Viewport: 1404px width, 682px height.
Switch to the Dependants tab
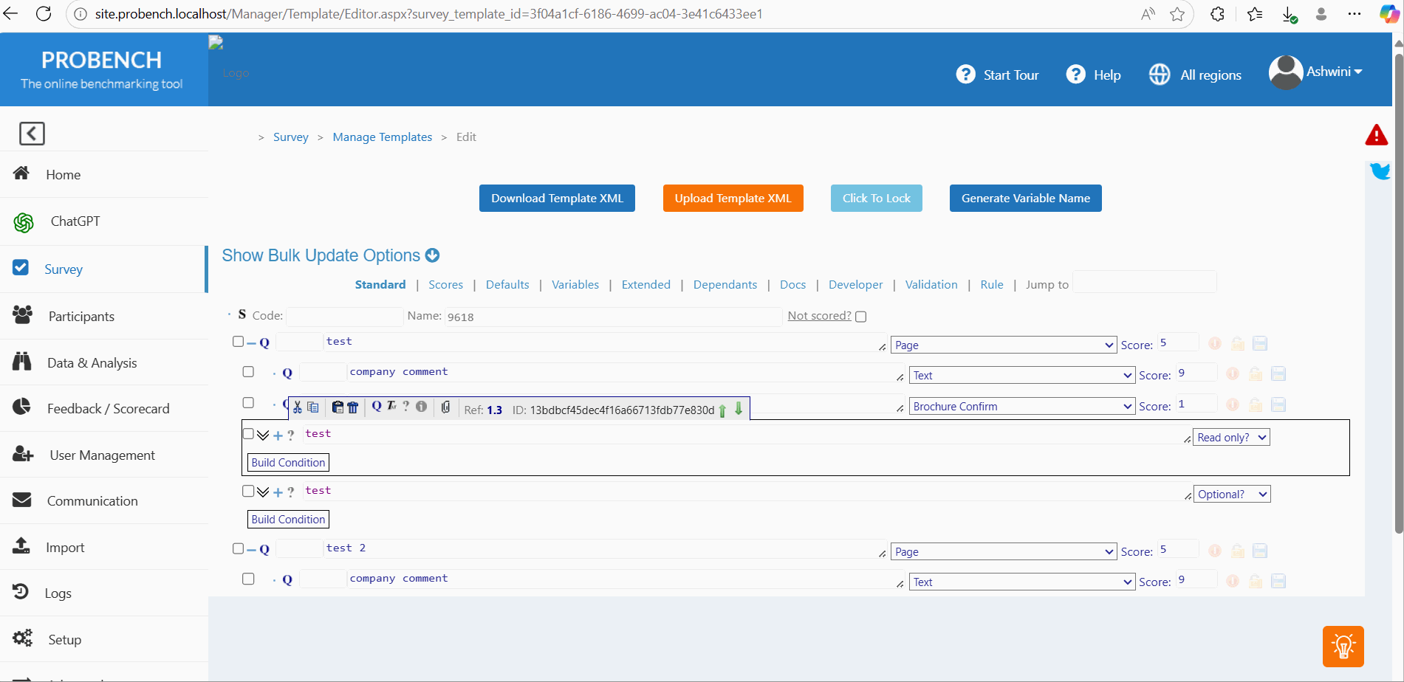coord(725,285)
